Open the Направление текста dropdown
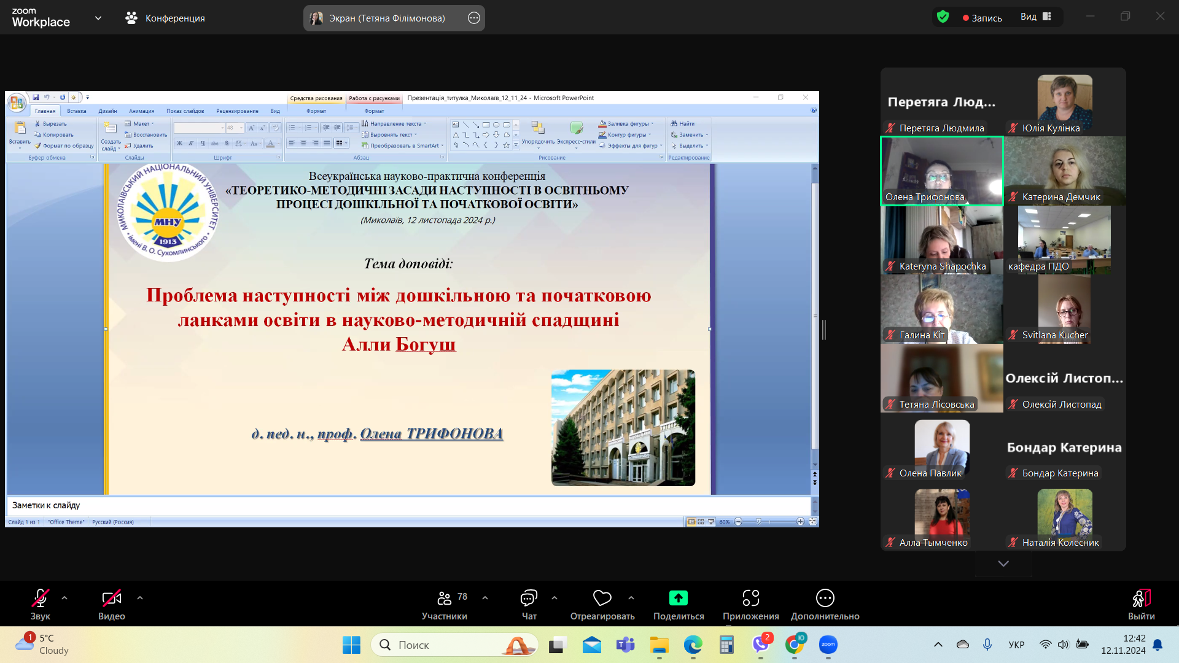Screen dimensions: 1179x663 (394, 123)
